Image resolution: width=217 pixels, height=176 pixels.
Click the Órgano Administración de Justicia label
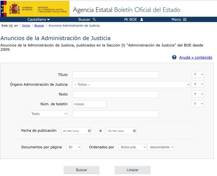click(x=39, y=84)
